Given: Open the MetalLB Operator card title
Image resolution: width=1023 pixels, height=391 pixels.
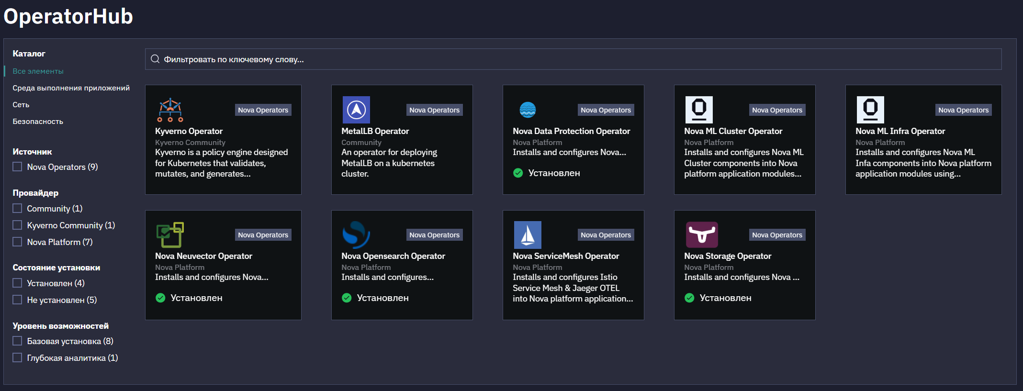Looking at the screenshot, I should pos(375,131).
